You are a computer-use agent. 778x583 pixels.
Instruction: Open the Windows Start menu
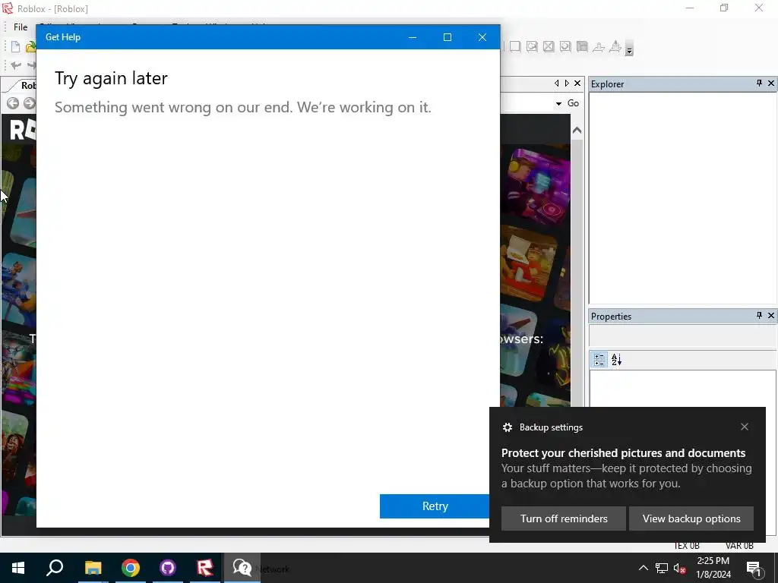coord(18,568)
